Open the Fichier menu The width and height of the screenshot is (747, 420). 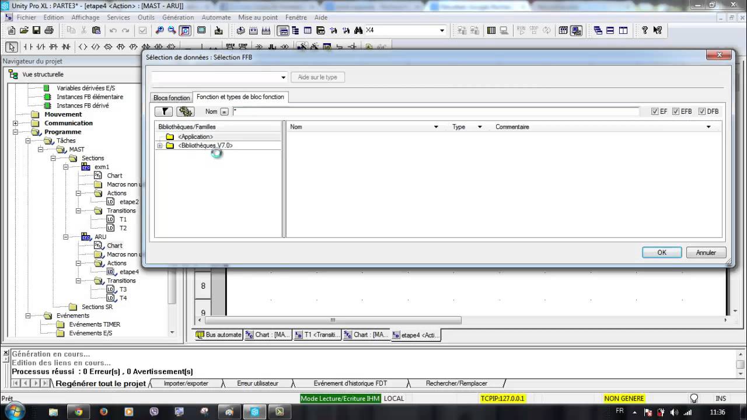click(x=26, y=17)
